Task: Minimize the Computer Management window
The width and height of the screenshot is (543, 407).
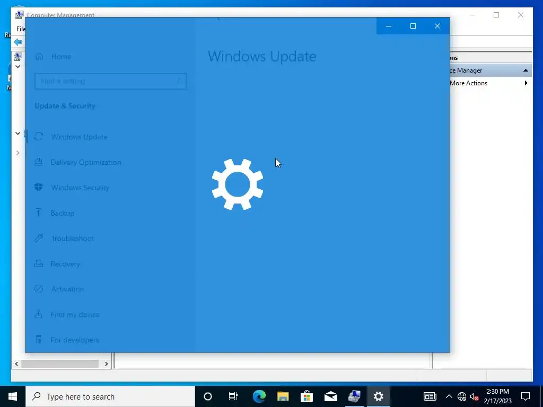Action: [x=472, y=15]
